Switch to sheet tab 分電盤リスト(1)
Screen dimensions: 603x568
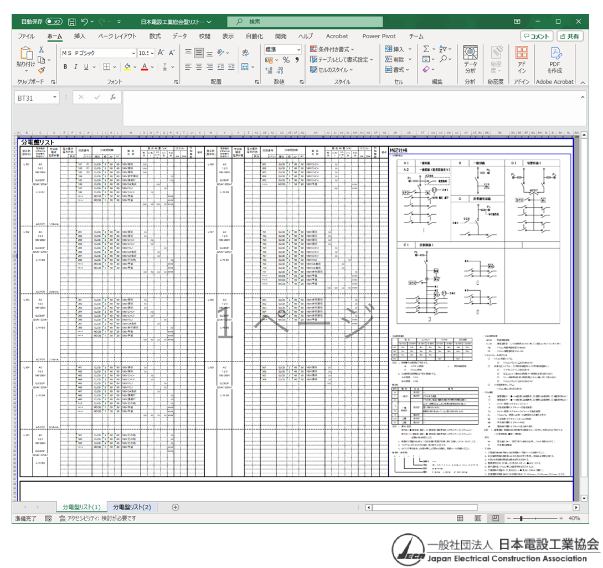[81, 507]
